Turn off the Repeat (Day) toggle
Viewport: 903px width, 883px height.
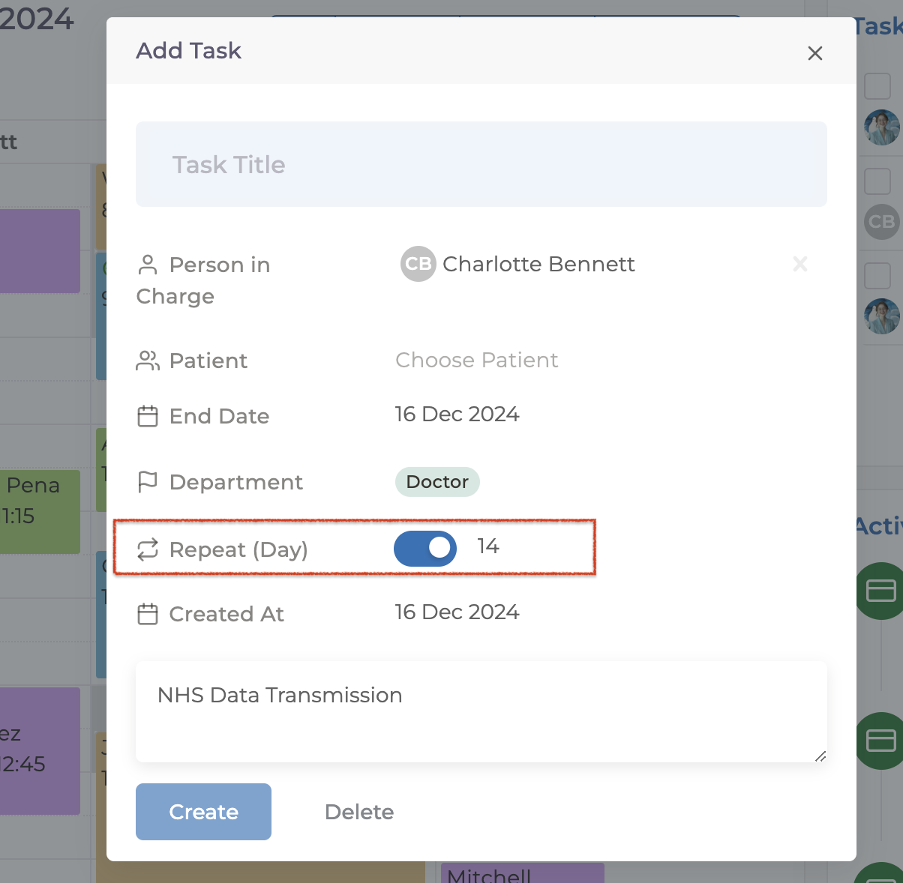tap(425, 548)
